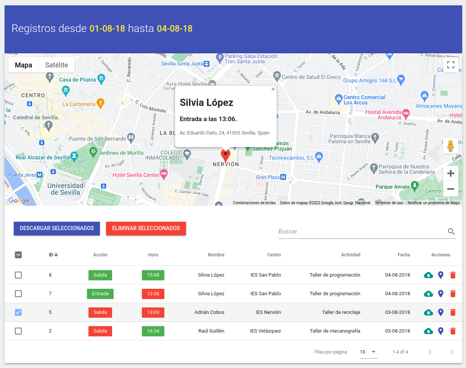Click the search magnifier icon

click(x=451, y=232)
